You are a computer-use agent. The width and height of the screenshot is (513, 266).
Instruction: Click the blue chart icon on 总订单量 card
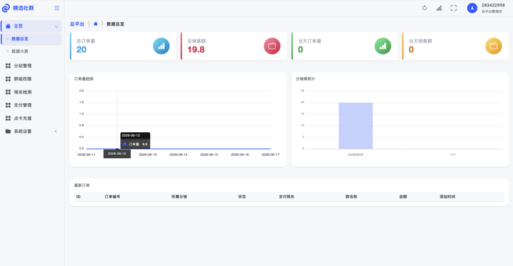(x=161, y=46)
